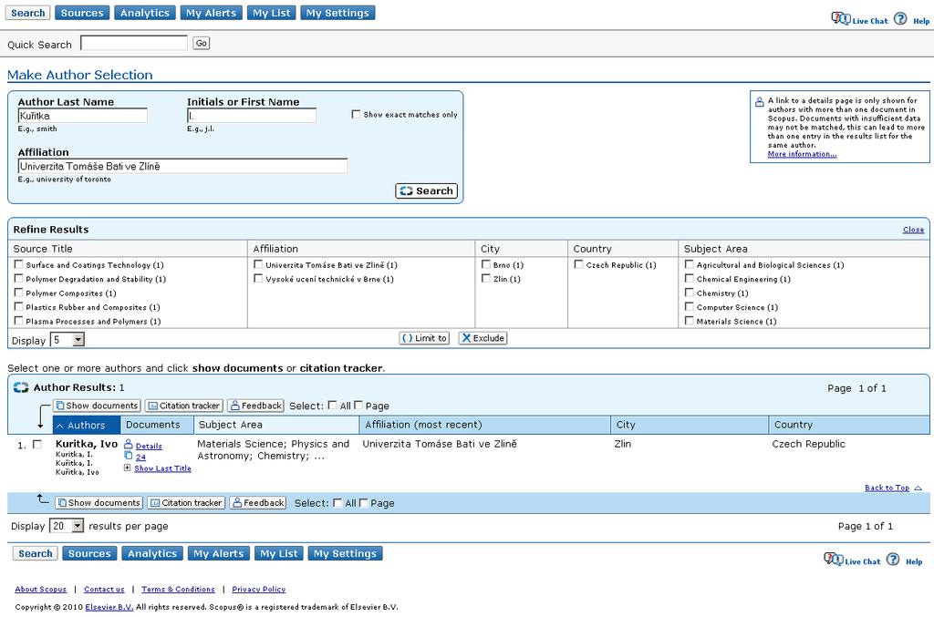This screenshot has width=934, height=617.
Task: Open Contact us footer link
Action: (x=104, y=589)
